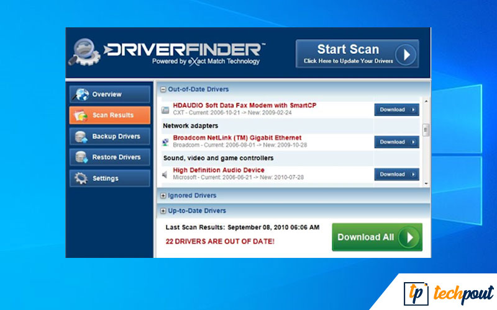Click the Scan Results icon in sidebar

click(x=81, y=115)
